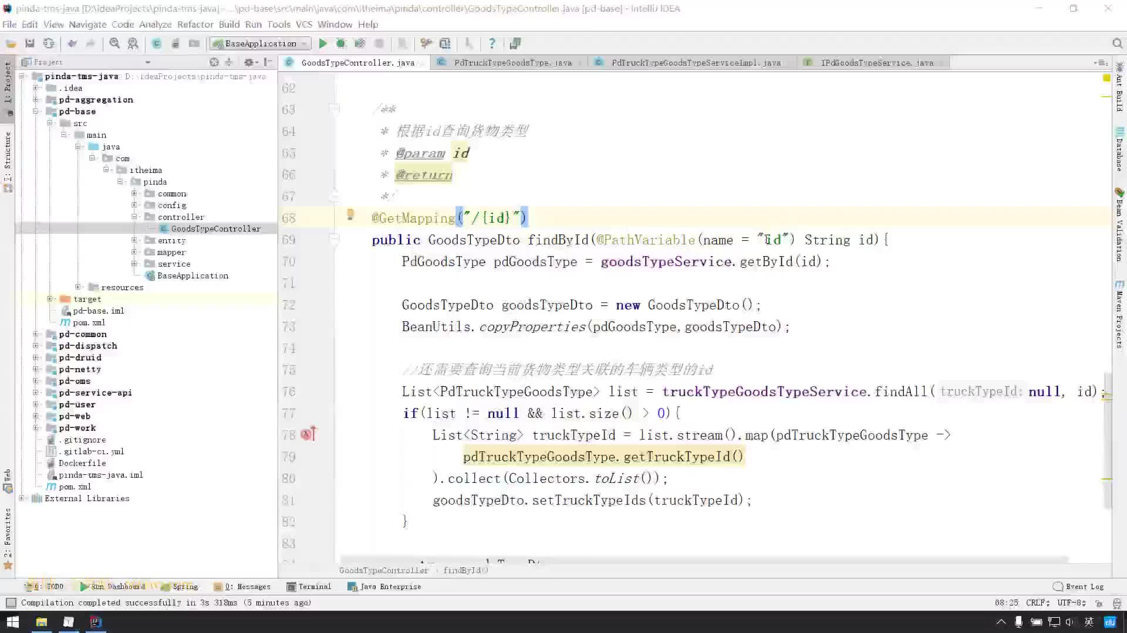Open the BaseApplication run configuration dropdown
Image resolution: width=1127 pixels, height=633 pixels.
[261, 43]
